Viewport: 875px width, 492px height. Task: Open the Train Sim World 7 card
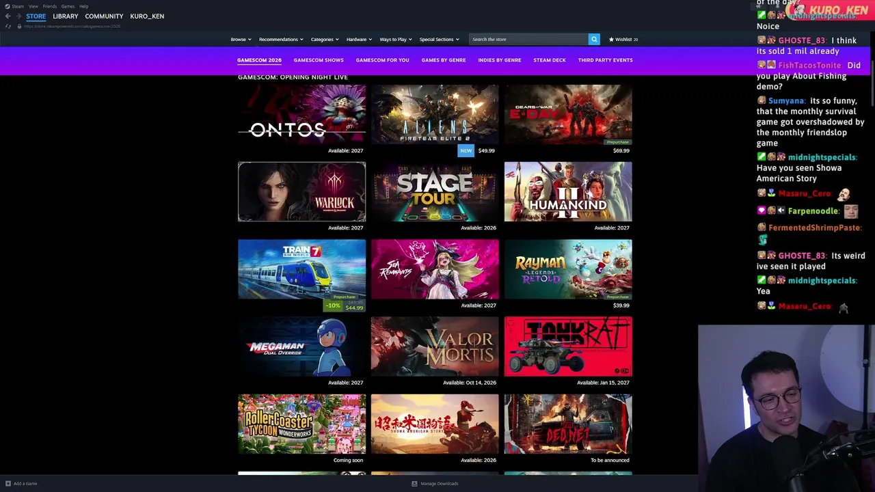point(301,269)
